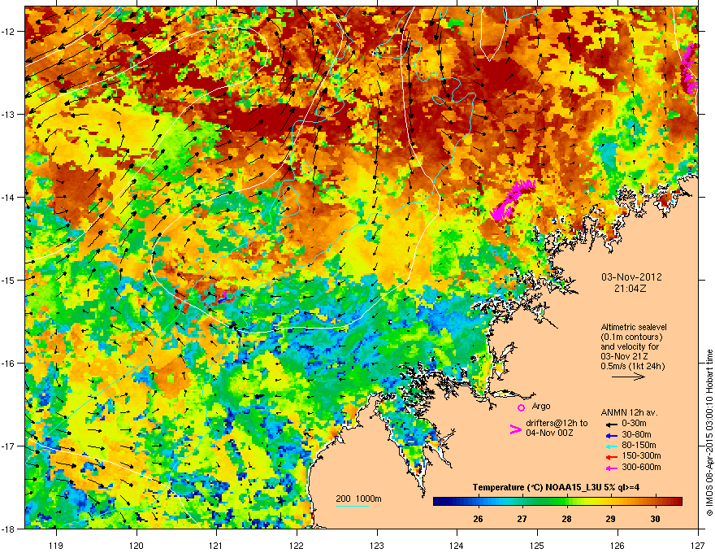Click the '200 1000m' bathymetry label

(359, 499)
